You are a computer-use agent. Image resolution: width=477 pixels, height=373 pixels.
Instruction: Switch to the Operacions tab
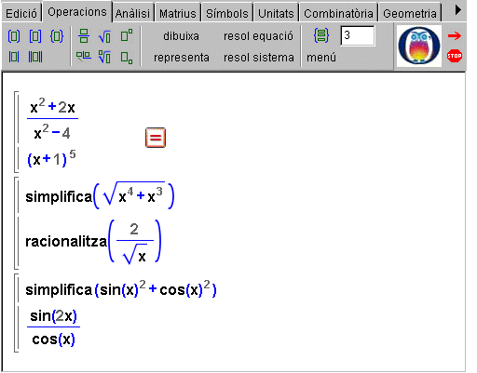77,12
